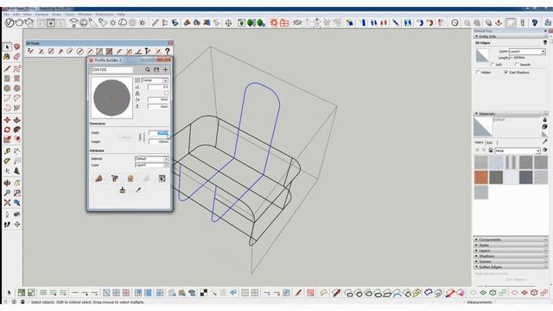Open the Center placement dropdown in Profile Builder
The image size is (553, 311).
(x=155, y=80)
